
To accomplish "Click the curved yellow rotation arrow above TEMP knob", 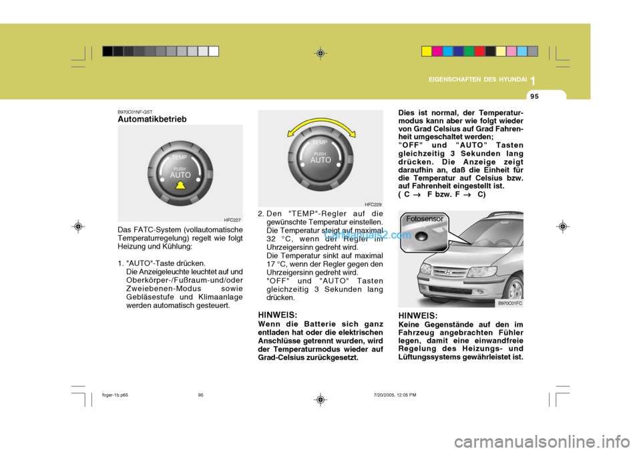I will 321,126.
